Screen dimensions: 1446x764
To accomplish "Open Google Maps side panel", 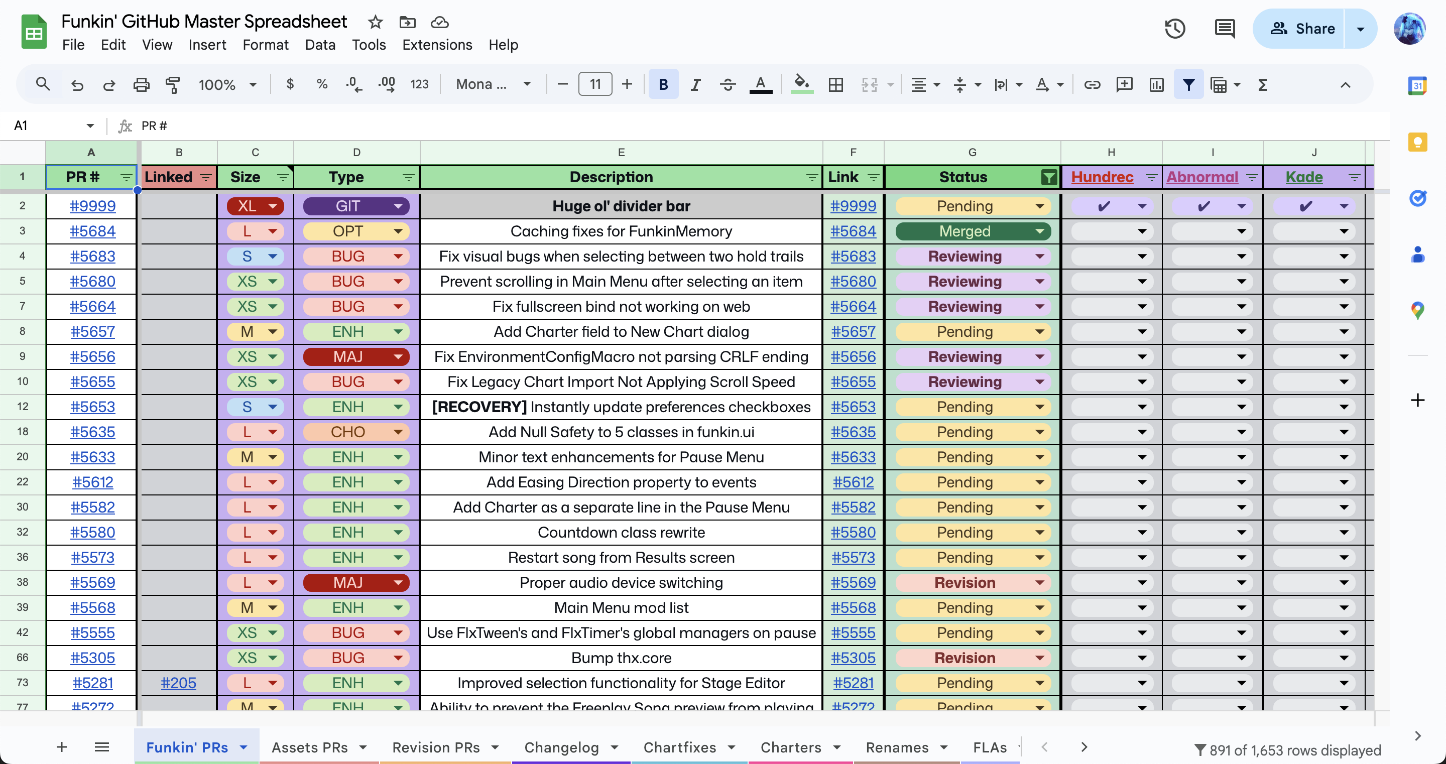I will 1417,310.
